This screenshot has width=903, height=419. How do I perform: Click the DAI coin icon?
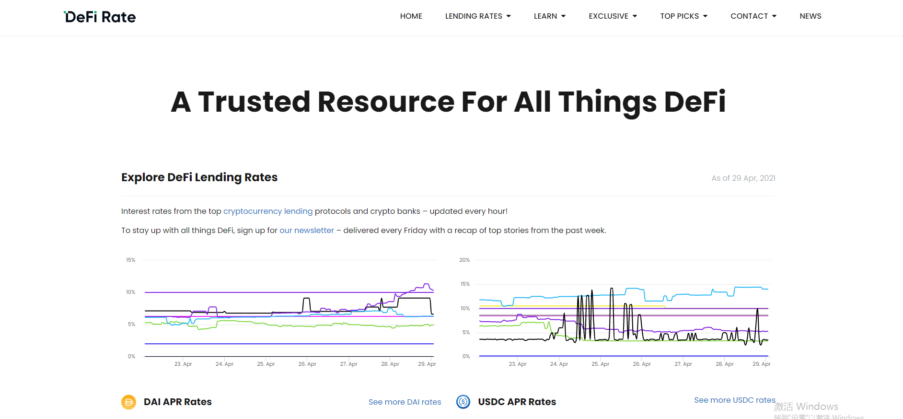click(128, 402)
